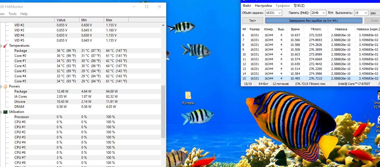This screenshot has height=167, width=380.
Task: Select the Core #5 temperature row
Action: (80, 81)
